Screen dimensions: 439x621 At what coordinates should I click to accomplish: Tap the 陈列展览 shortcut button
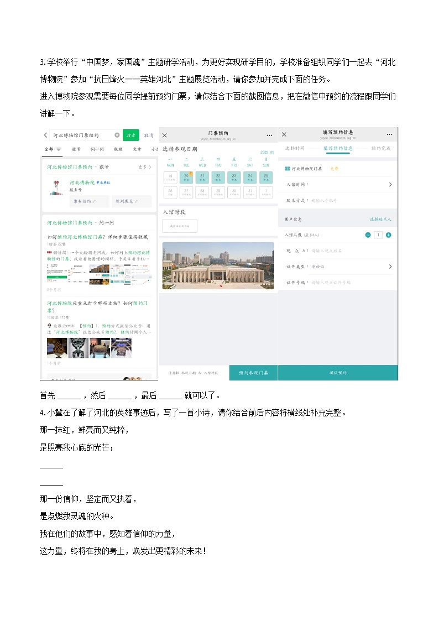click(x=132, y=201)
